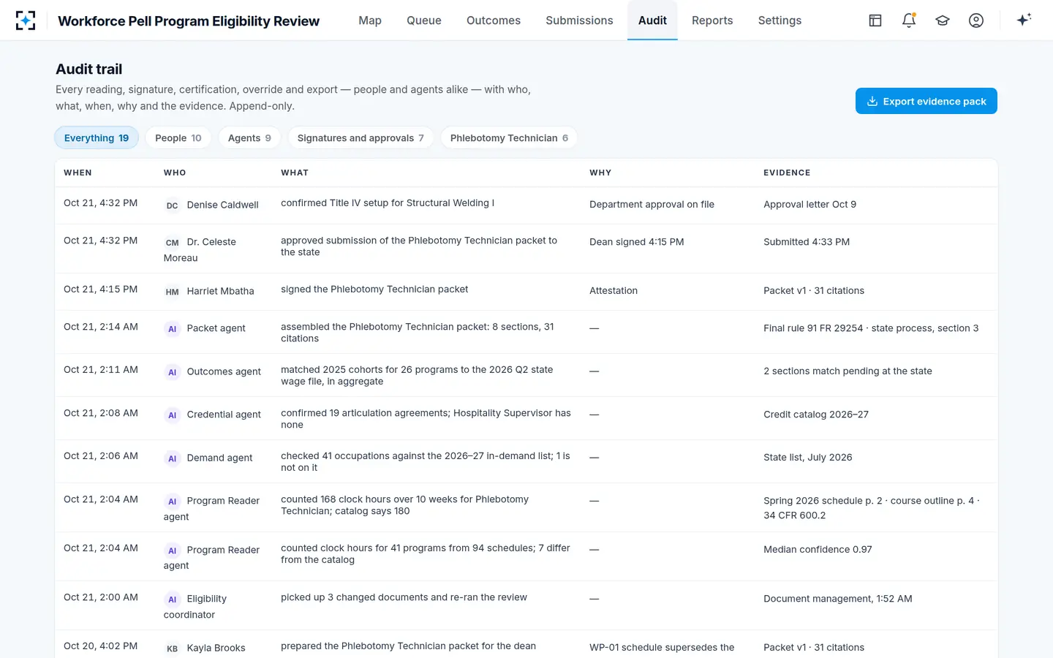This screenshot has width=1053, height=658.
Task: Switch to the Map tab
Action: click(370, 20)
